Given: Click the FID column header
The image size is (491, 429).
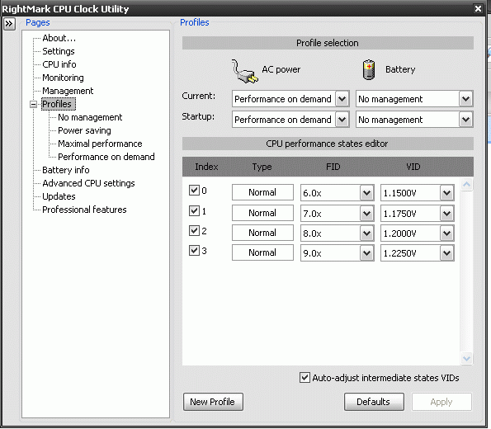Looking at the screenshot, I should [x=333, y=167].
